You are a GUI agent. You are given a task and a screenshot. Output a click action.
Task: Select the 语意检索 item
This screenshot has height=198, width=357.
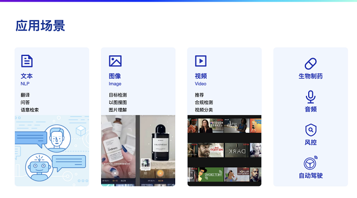[30, 110]
